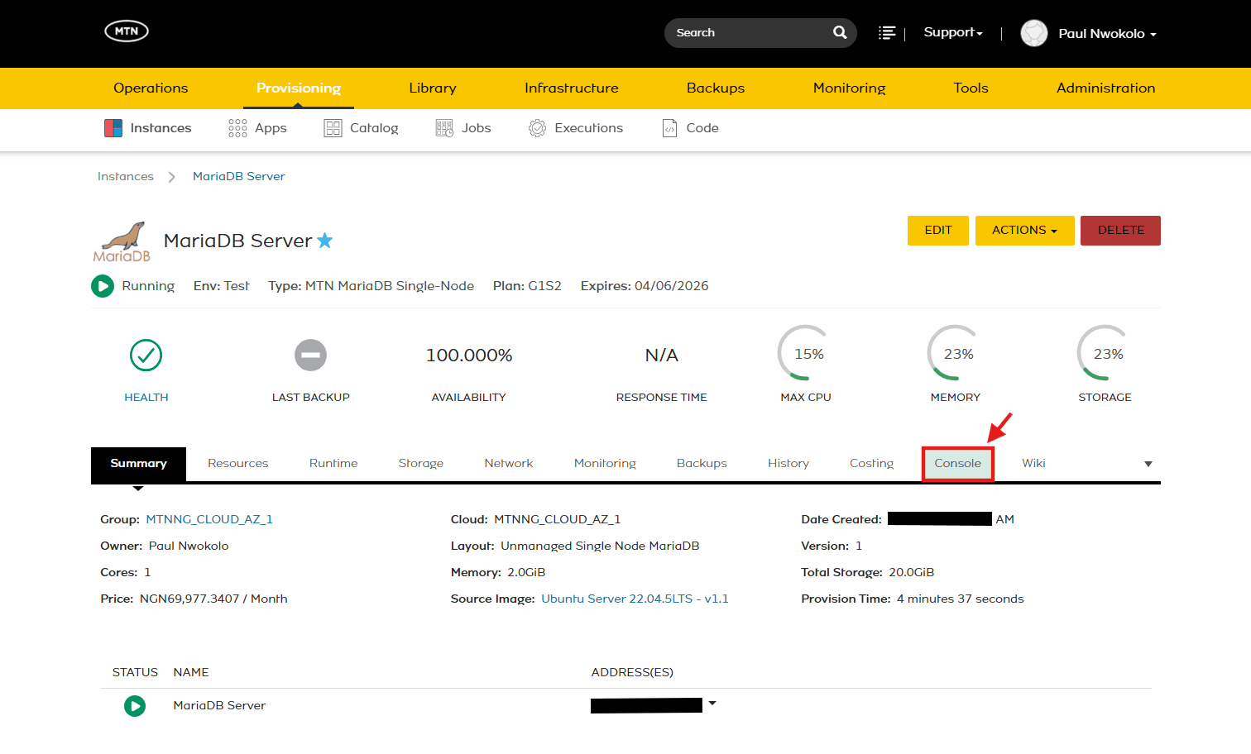The height and width of the screenshot is (754, 1251).
Task: Expand the more-tabs dropdown arrow
Action: 1148,464
